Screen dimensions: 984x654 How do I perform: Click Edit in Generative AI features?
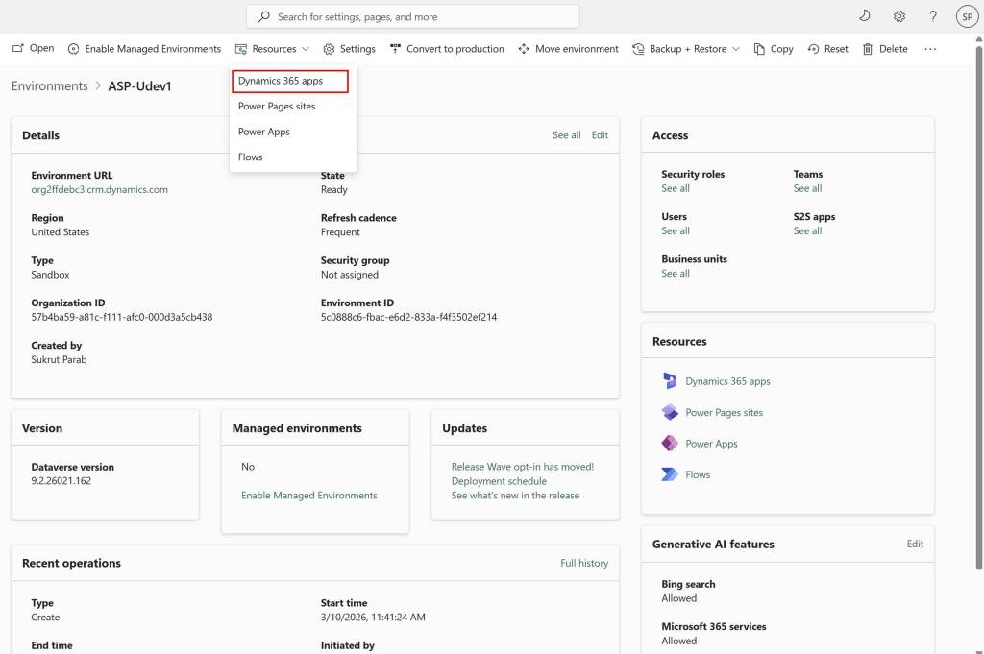tap(915, 544)
